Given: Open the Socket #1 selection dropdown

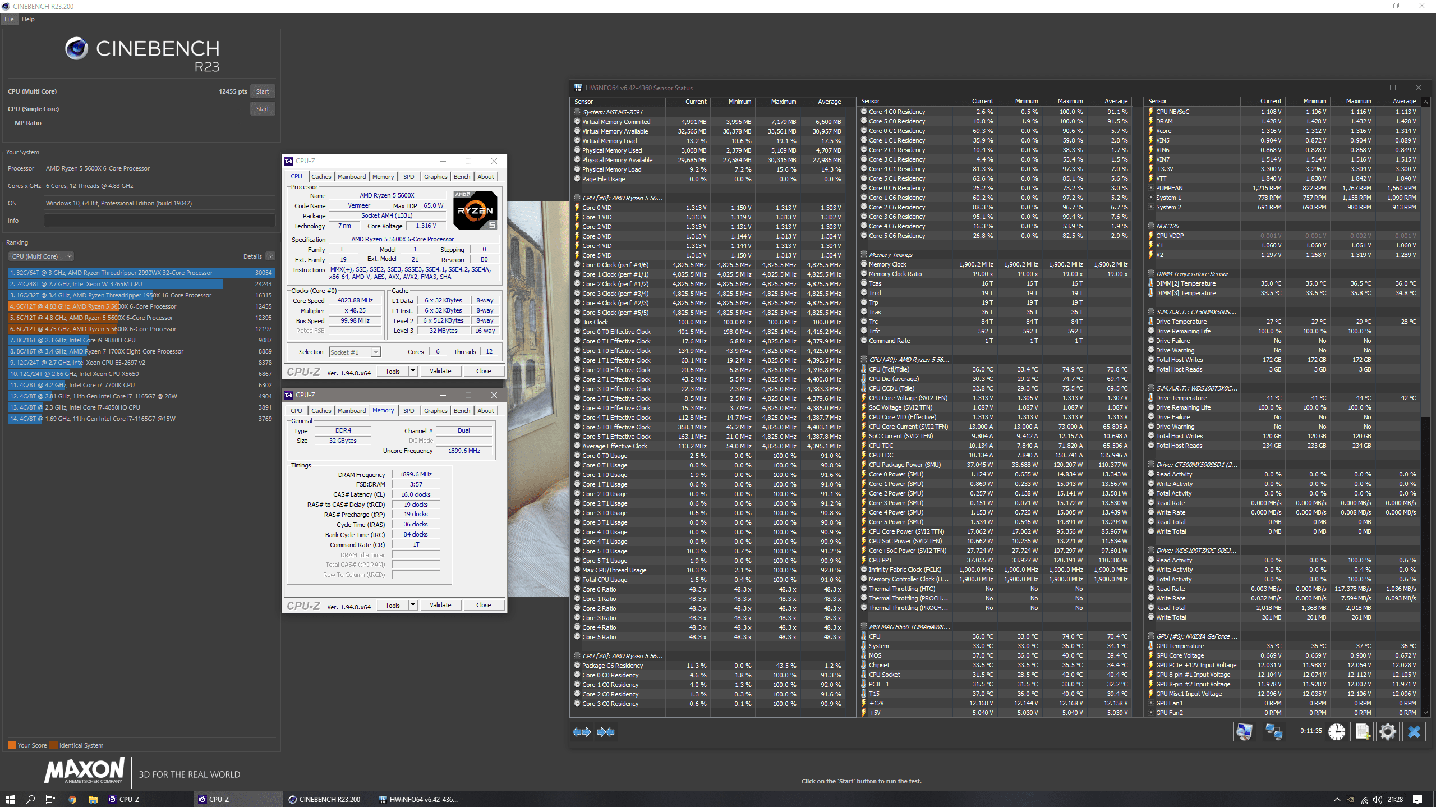Looking at the screenshot, I should [355, 352].
